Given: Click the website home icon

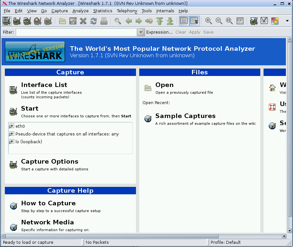Looking at the screenshot, I should (x=272, y=88).
